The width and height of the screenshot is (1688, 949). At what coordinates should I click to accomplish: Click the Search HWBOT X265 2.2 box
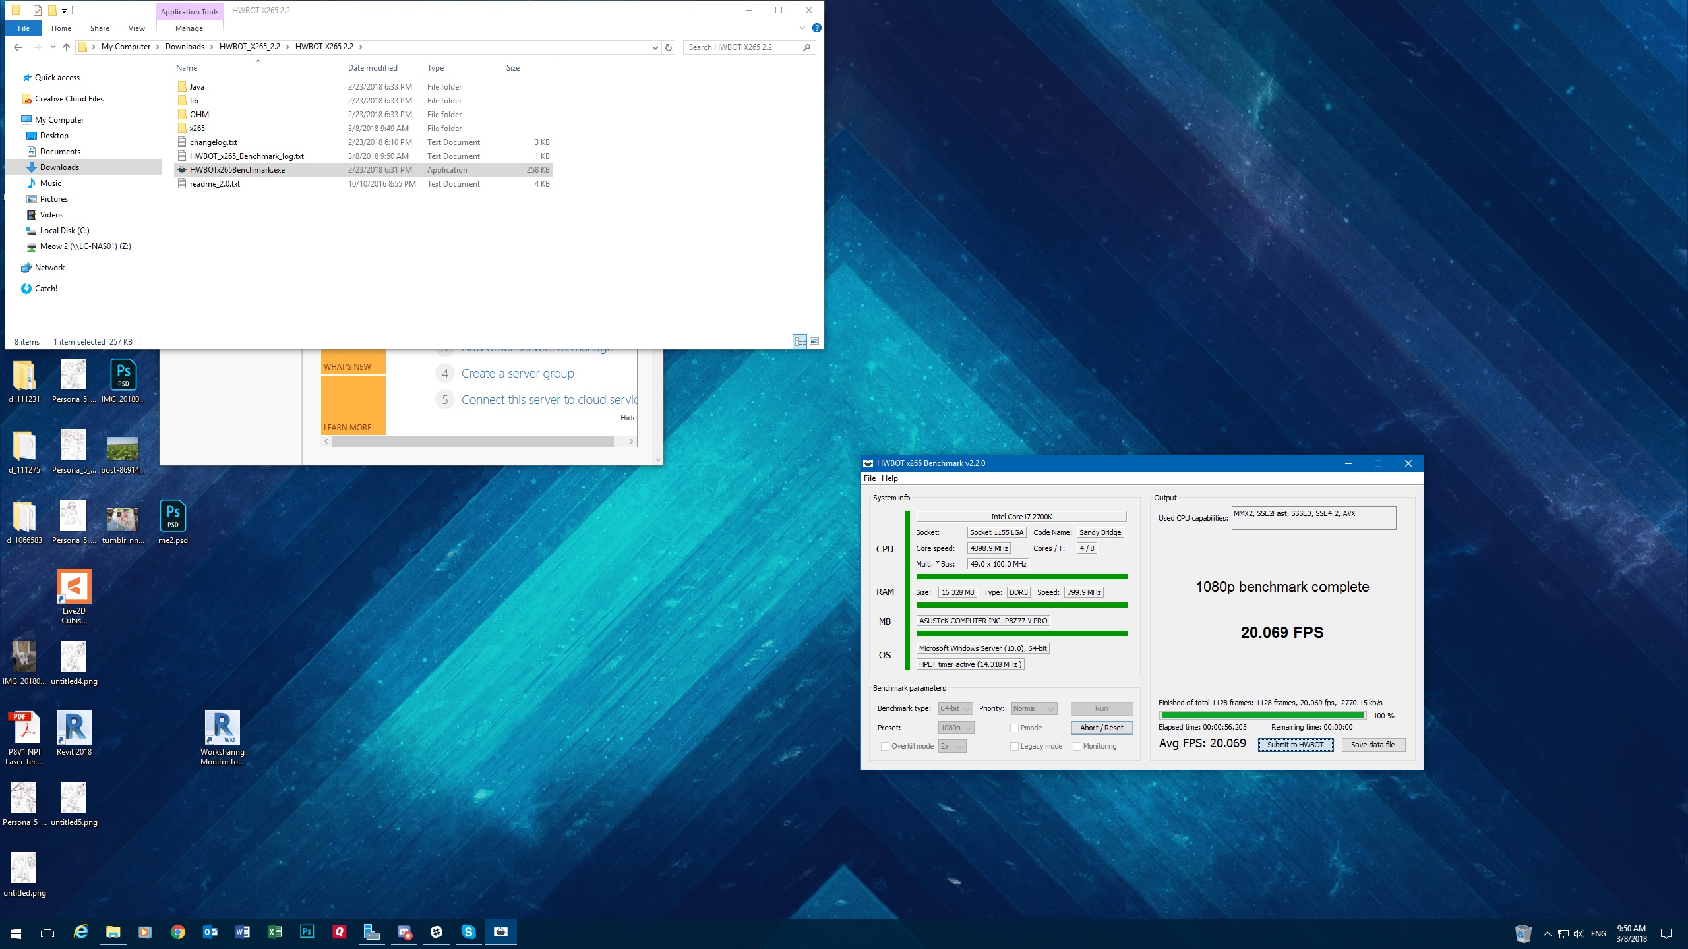click(x=749, y=47)
